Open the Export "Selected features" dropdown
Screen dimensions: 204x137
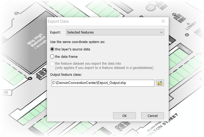[115, 32]
